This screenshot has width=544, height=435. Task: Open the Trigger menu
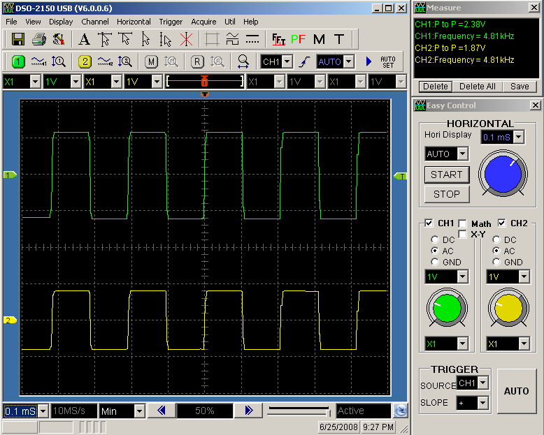tap(171, 22)
